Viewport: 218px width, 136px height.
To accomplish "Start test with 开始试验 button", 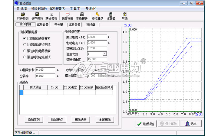I will (146, 124).
